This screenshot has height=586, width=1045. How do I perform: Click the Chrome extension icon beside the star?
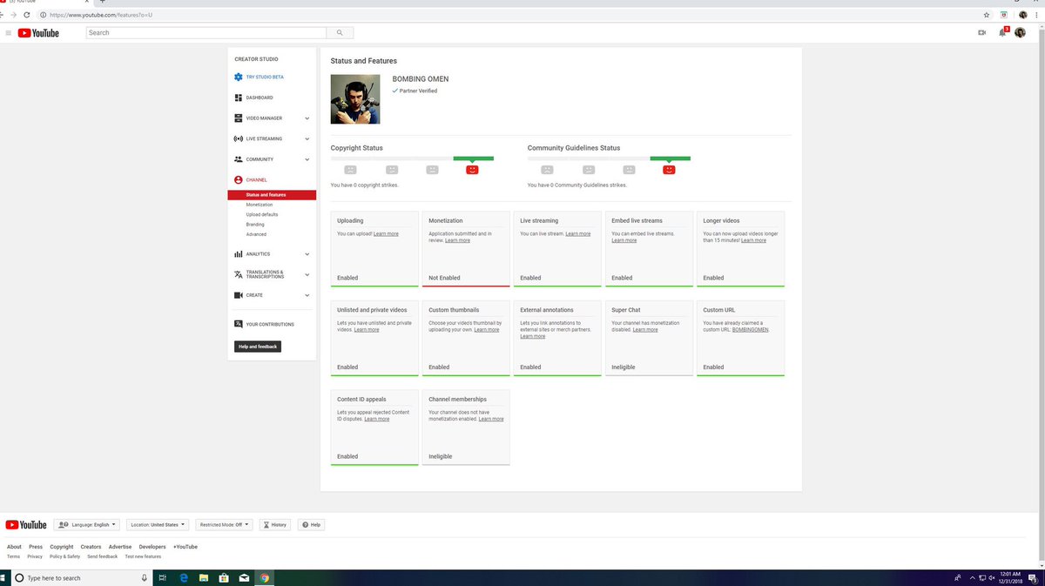coord(1005,15)
